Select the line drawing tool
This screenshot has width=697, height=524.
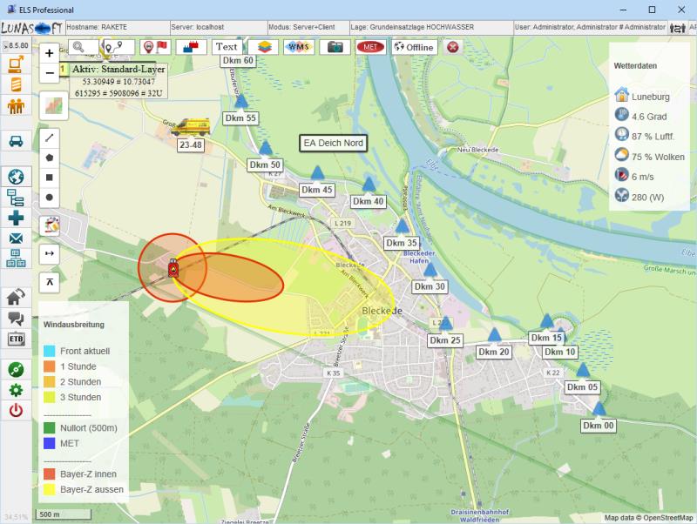(50, 138)
